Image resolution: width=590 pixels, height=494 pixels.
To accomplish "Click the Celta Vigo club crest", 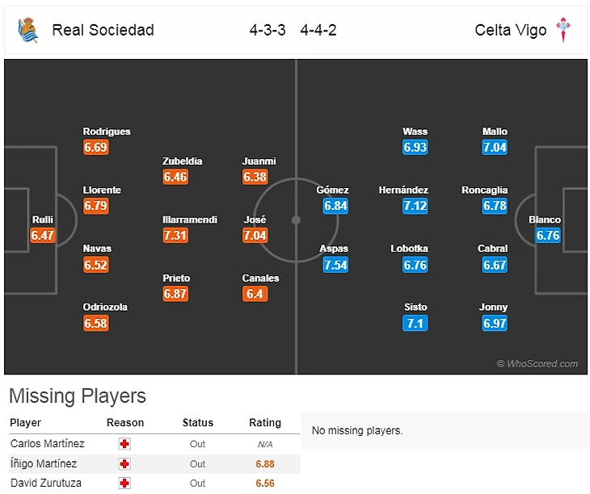I will tap(563, 31).
